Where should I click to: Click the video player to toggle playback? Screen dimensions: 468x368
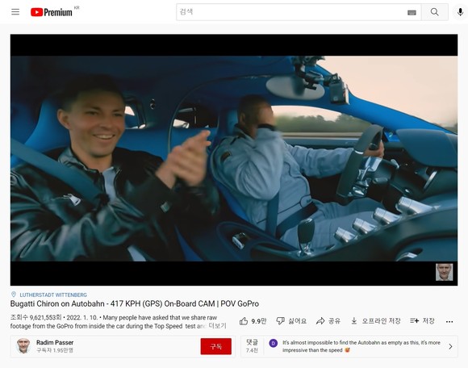tap(234, 160)
